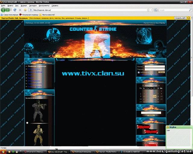Open the Справка menu

55,6
